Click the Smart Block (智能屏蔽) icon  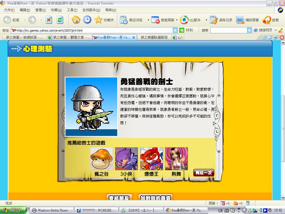pyautogui.click(x=155, y=20)
